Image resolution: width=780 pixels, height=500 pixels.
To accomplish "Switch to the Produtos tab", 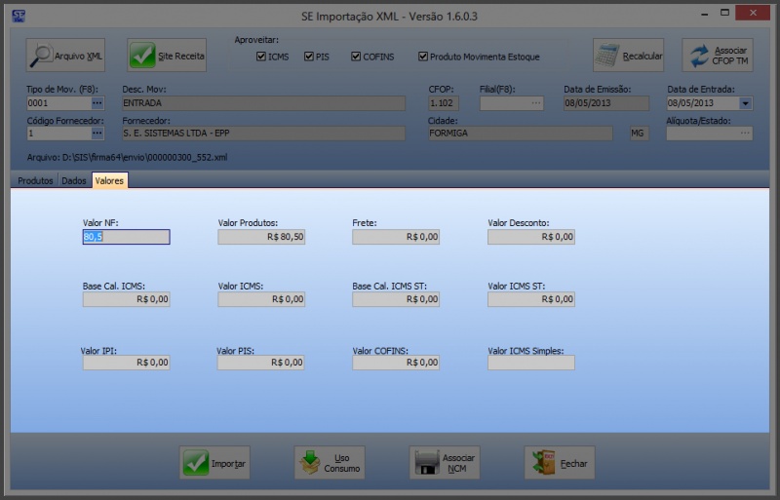I will (x=35, y=181).
